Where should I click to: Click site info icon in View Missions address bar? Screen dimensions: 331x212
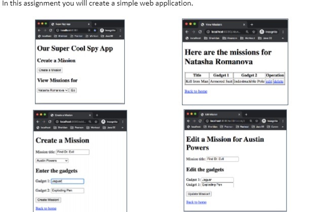(x=208, y=31)
